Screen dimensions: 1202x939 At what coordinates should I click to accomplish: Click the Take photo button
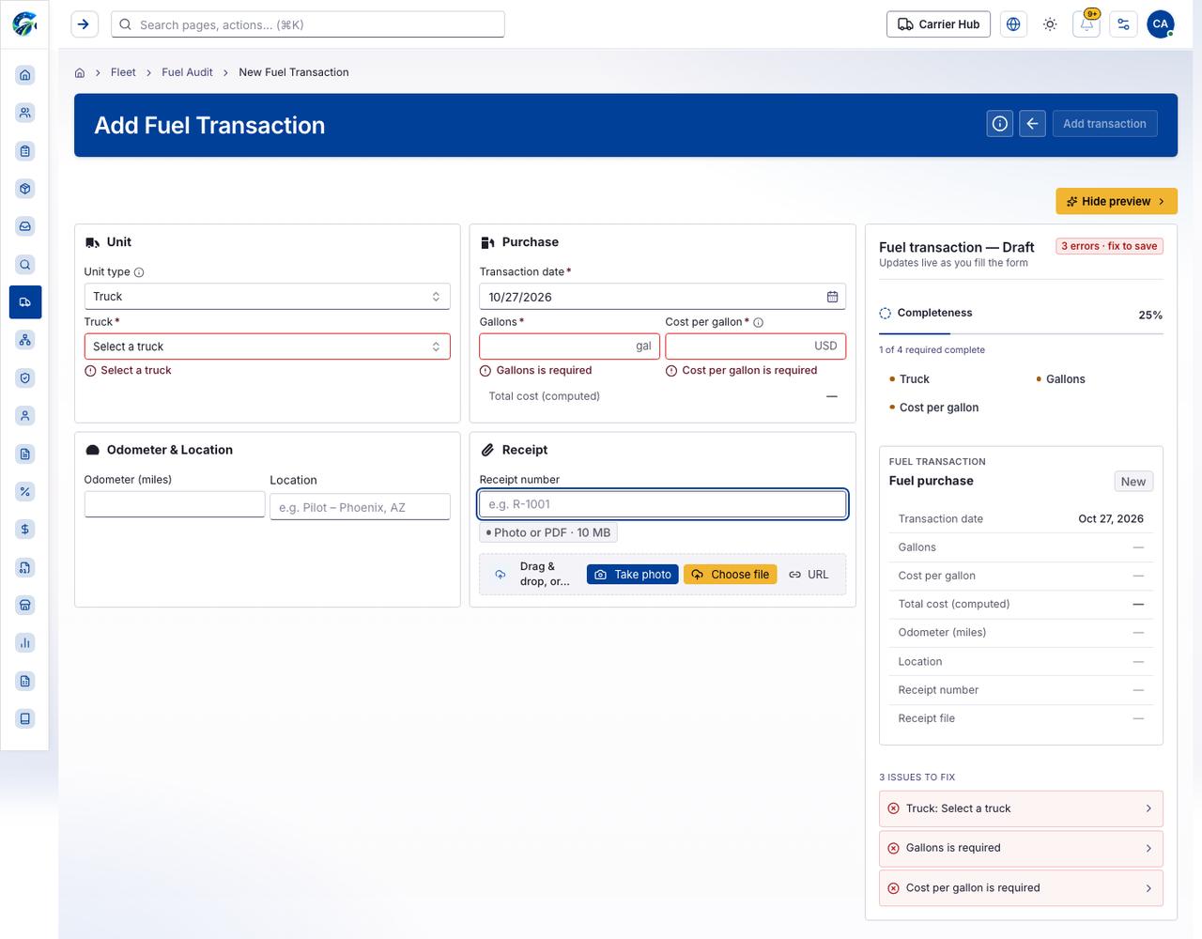coord(633,575)
